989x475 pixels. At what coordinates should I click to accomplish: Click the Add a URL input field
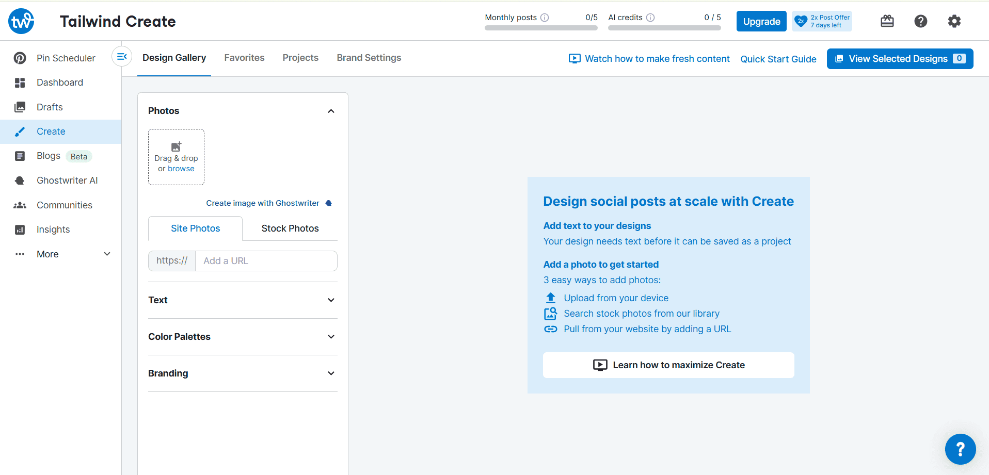(x=266, y=261)
